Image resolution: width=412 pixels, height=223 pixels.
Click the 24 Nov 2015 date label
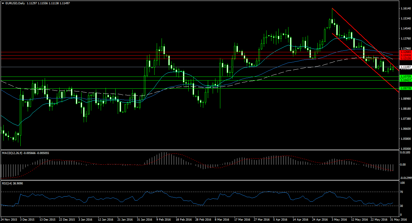9,219
